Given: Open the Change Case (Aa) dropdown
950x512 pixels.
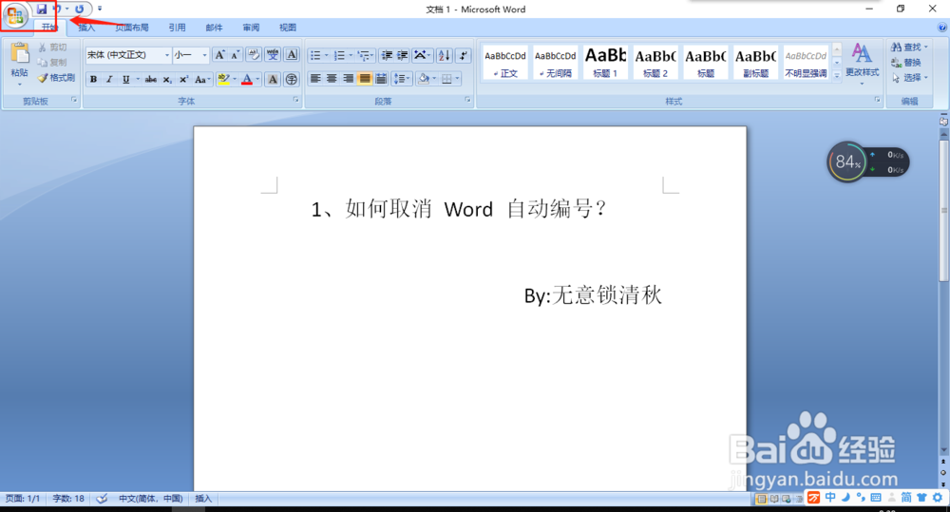Looking at the screenshot, I should [x=203, y=80].
